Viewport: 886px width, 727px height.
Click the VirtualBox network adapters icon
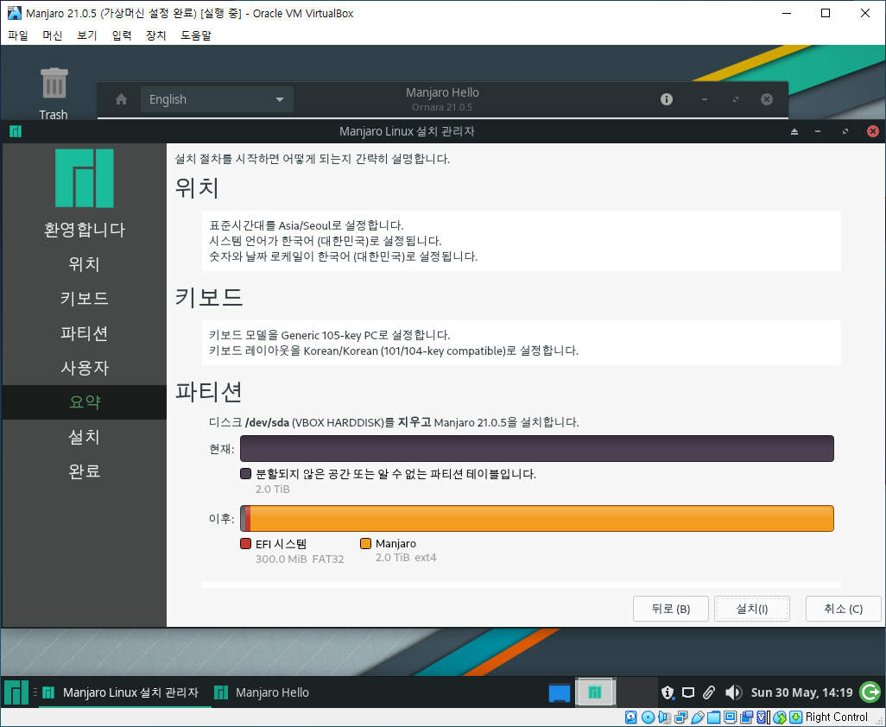[680, 718]
